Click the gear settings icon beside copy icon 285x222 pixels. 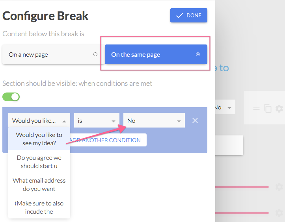tap(279, 109)
